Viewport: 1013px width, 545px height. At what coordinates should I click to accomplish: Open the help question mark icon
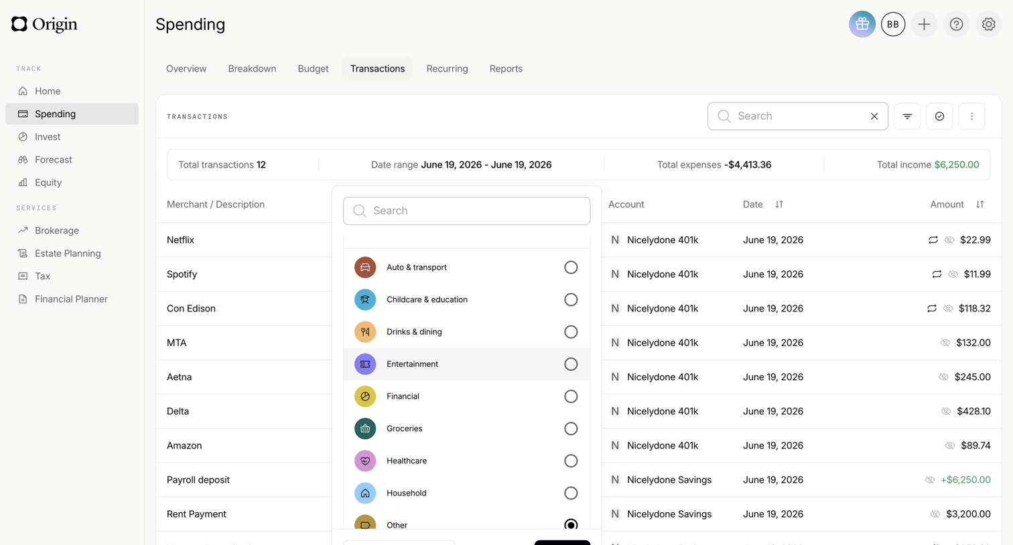click(956, 24)
